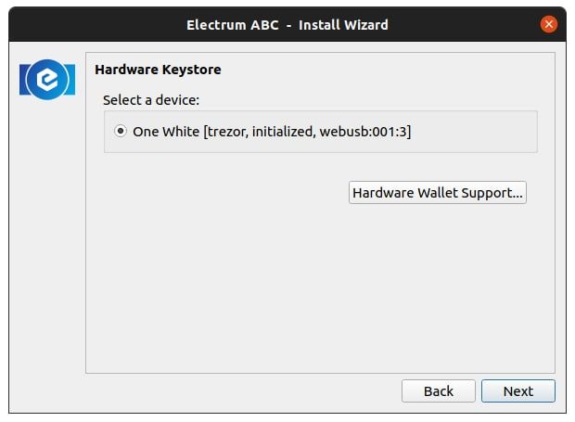Open Hardware Wallet Support dialog
Image resolution: width=575 pixels, height=422 pixels.
tap(438, 193)
